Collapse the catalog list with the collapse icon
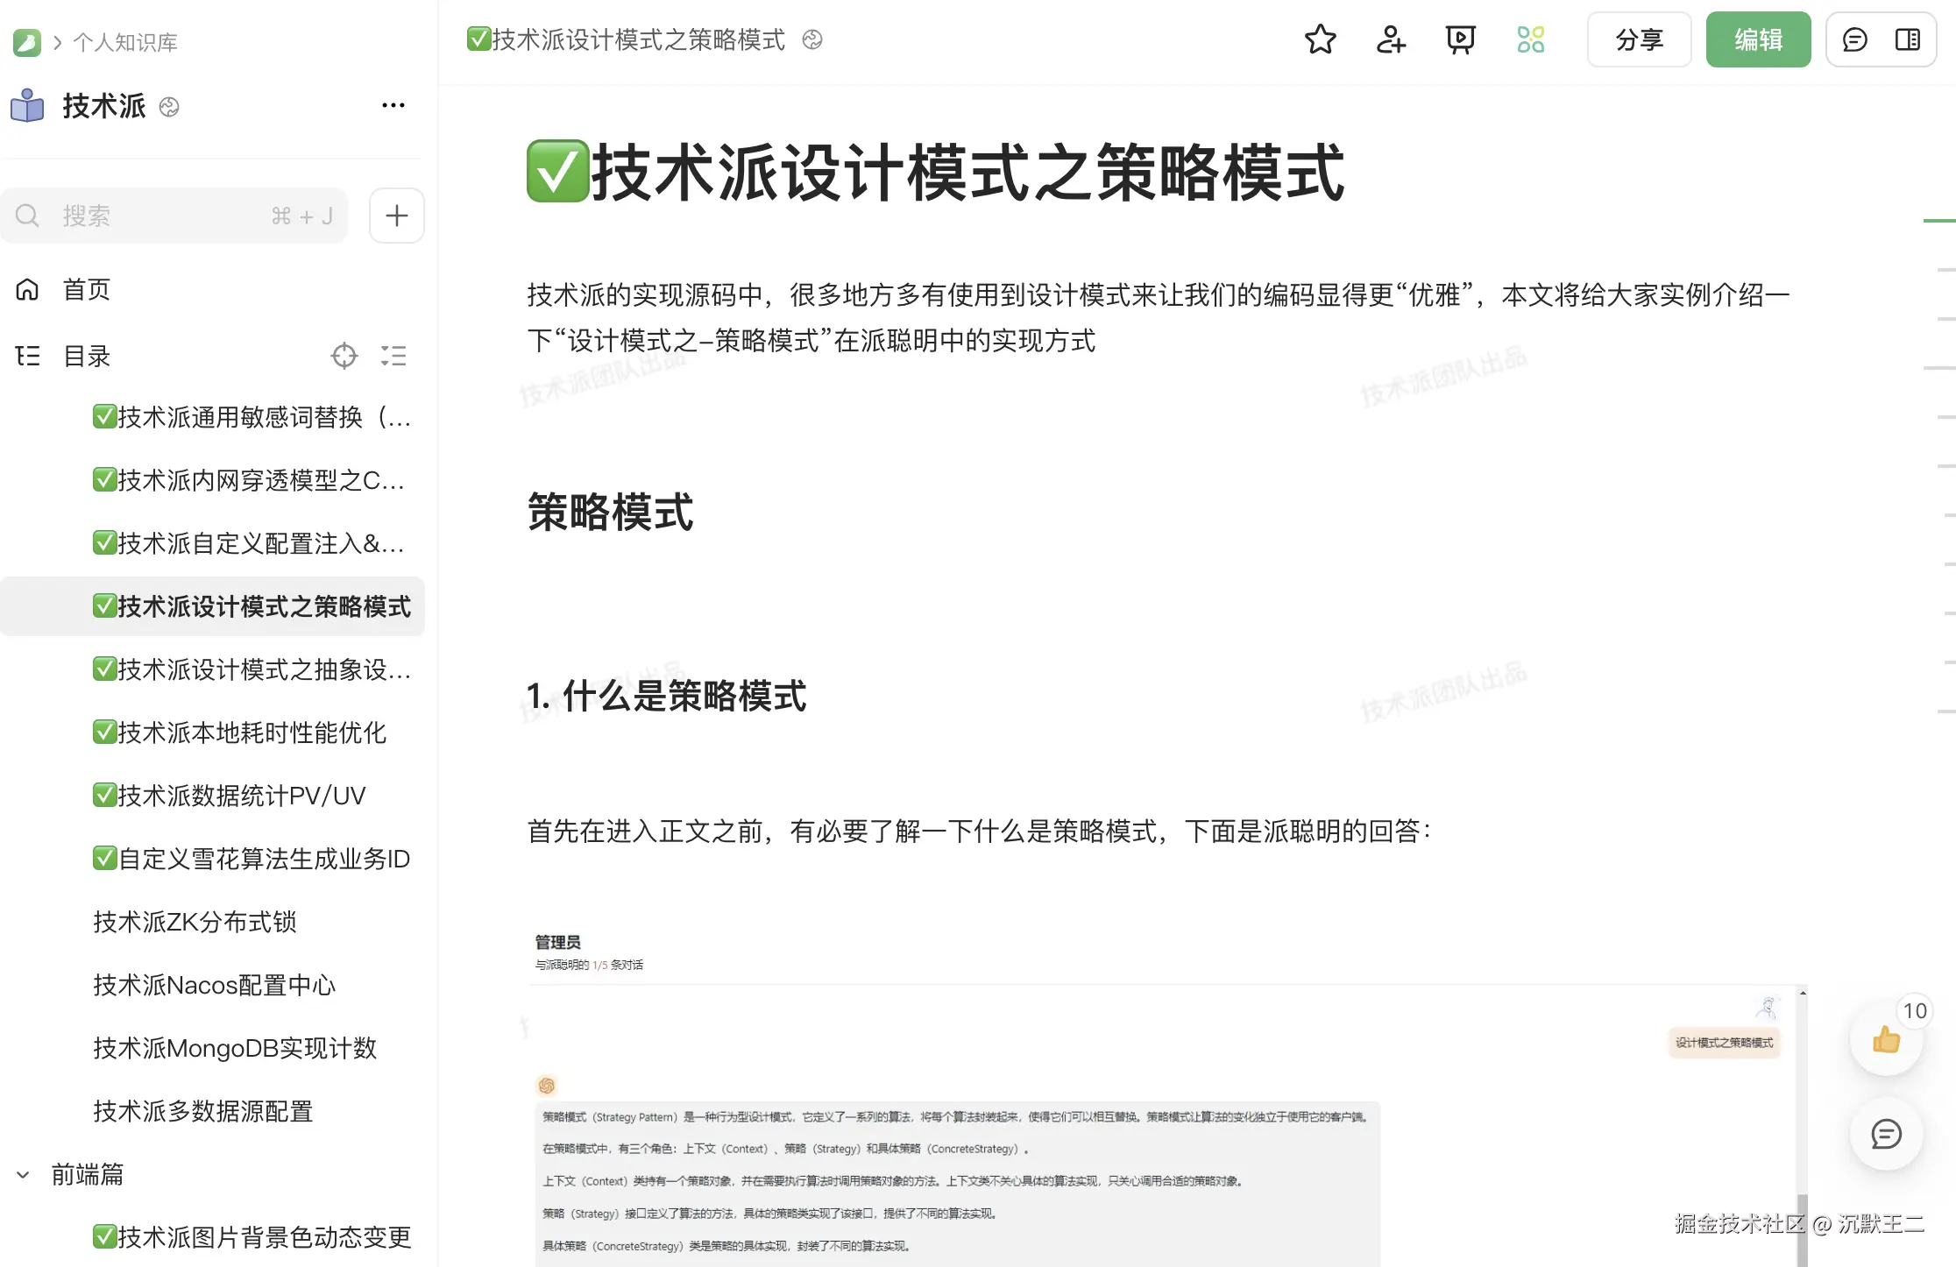Screen dimensions: 1956x1267 (393, 356)
